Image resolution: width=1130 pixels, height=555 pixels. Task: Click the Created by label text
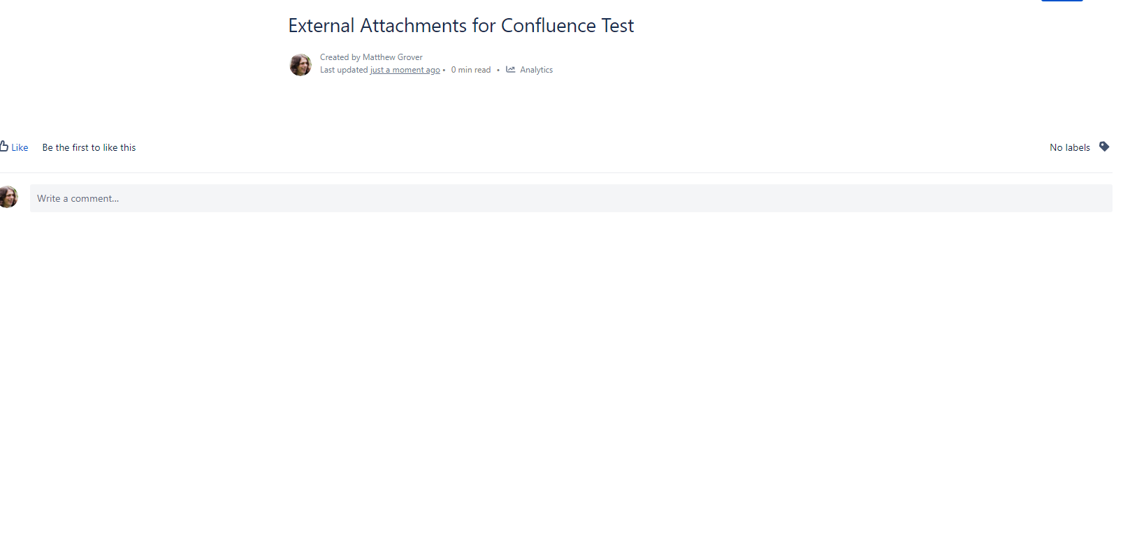pyautogui.click(x=340, y=57)
